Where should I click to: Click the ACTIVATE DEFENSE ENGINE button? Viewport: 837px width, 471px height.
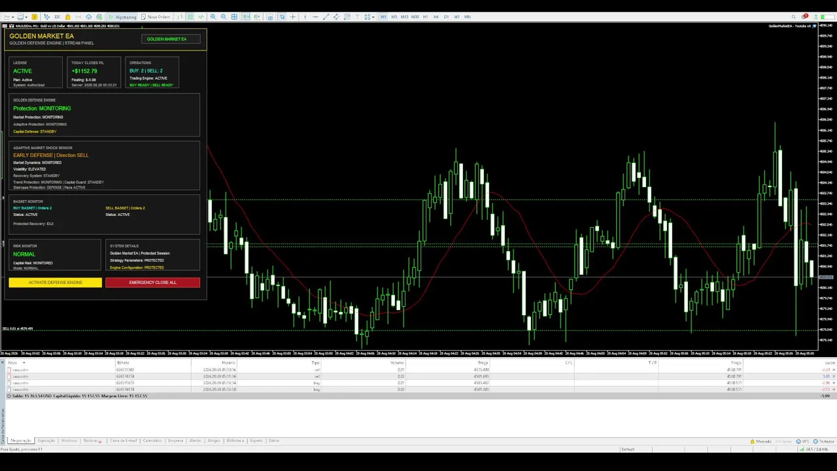click(x=56, y=283)
